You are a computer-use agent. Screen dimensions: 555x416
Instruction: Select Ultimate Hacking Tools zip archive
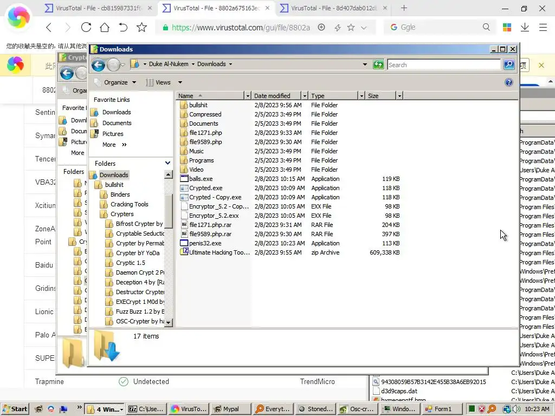[215, 252]
